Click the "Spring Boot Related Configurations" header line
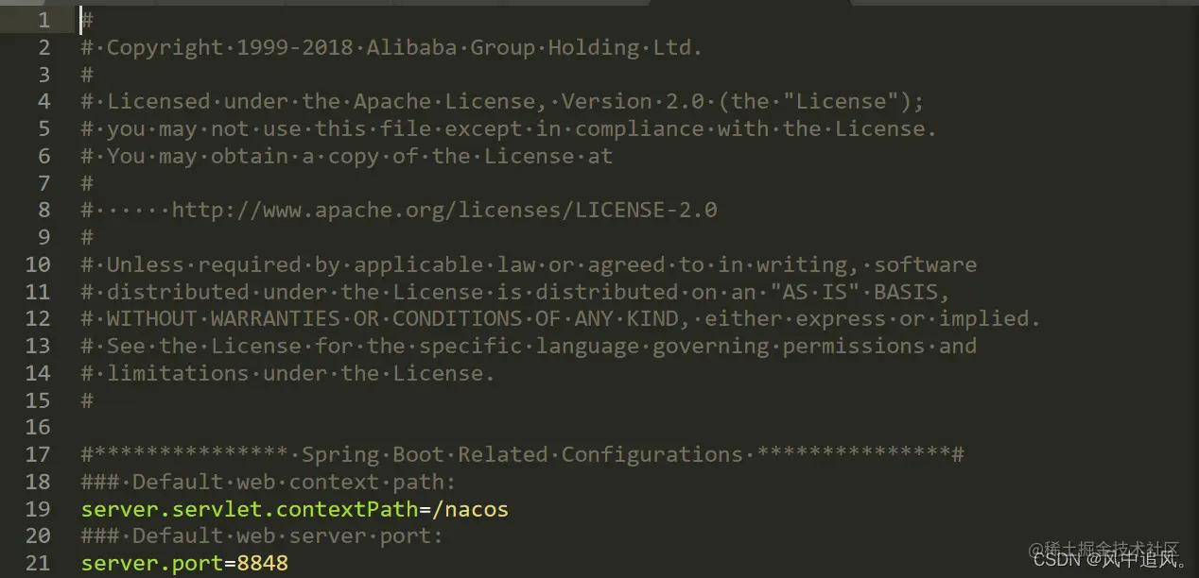Viewport: 1199px width, 578px height. (x=522, y=454)
